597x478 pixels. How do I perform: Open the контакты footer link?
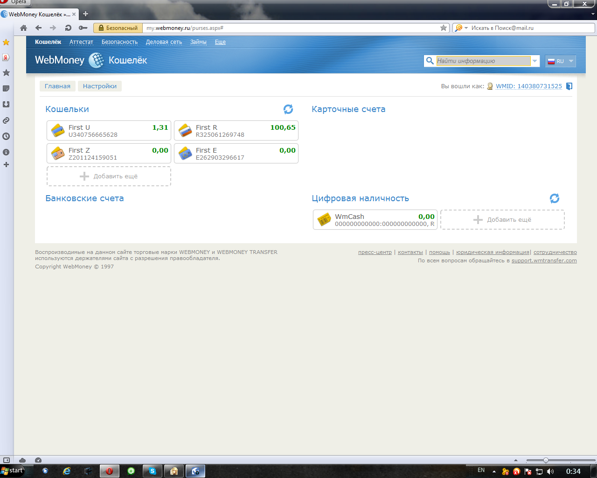point(410,252)
